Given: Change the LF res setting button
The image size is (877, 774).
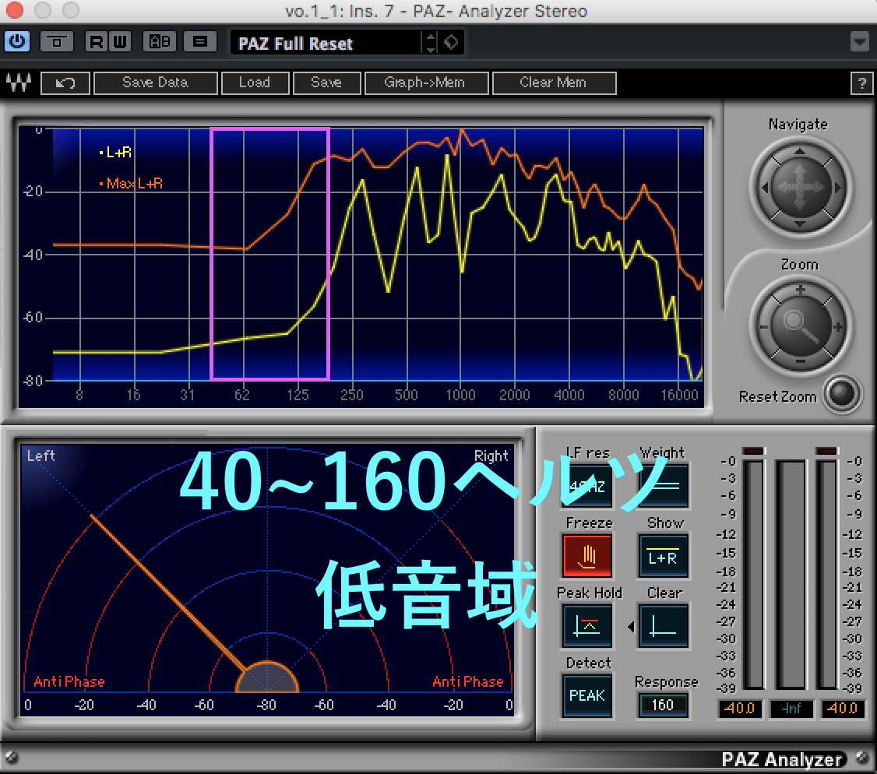Looking at the screenshot, I should coord(586,485).
